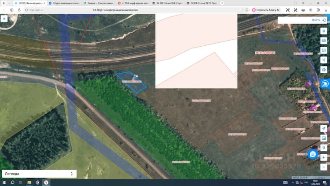Select the ruler distance tool
The image size is (330, 186).
coord(324,41)
